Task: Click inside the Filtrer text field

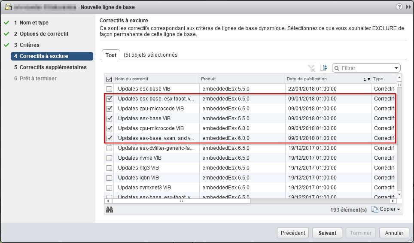Action: 365,68
